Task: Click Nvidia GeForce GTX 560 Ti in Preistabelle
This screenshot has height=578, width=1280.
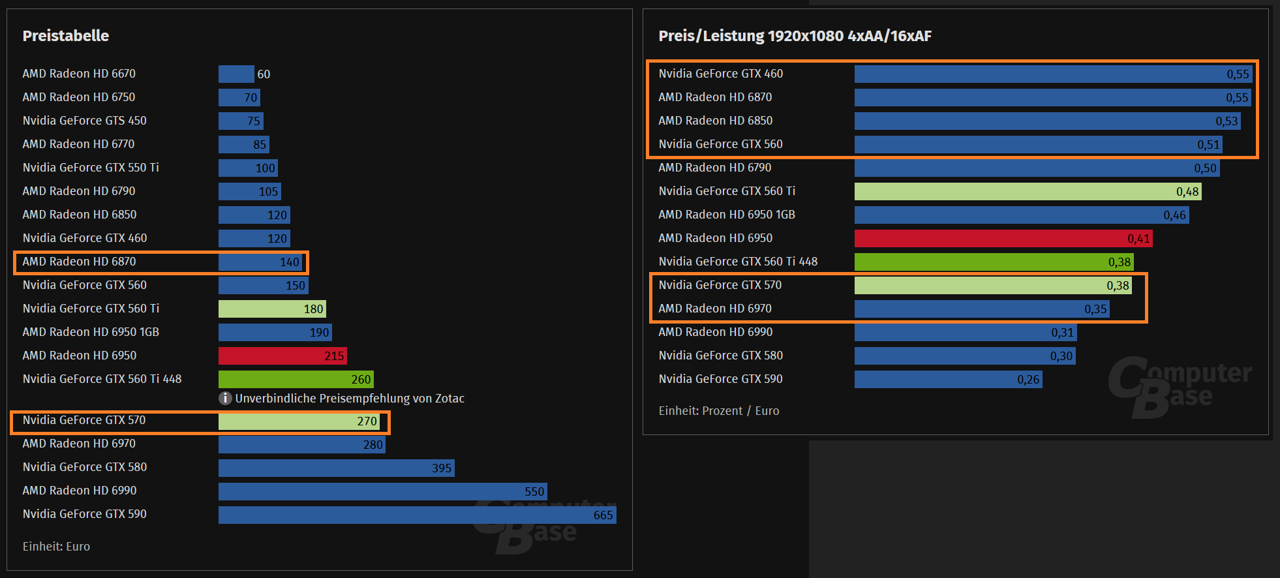Action: click(91, 309)
